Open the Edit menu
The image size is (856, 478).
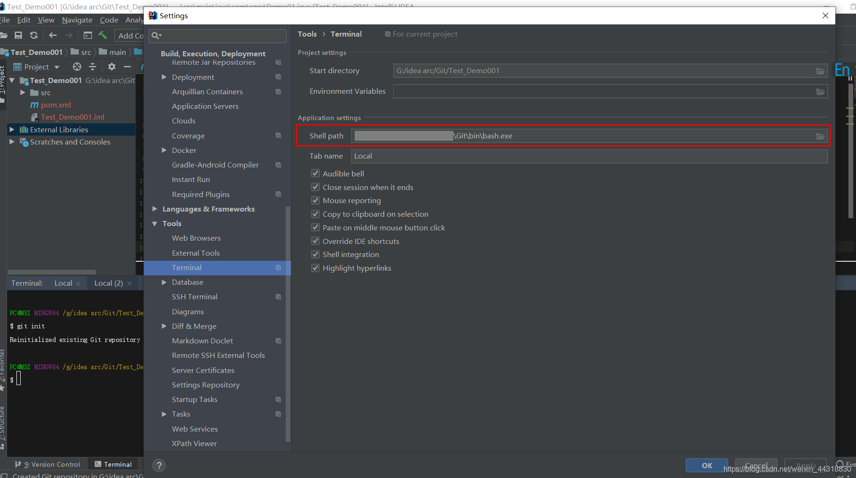[23, 20]
